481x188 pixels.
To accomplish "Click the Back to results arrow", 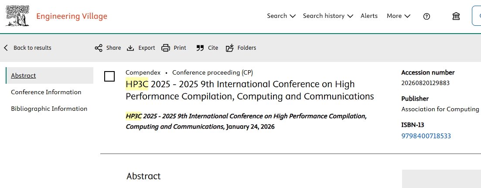I will click(6, 48).
